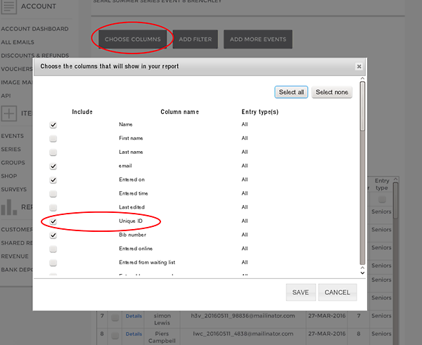
Task: Open Surveys in sidebar
Action: click(14, 189)
